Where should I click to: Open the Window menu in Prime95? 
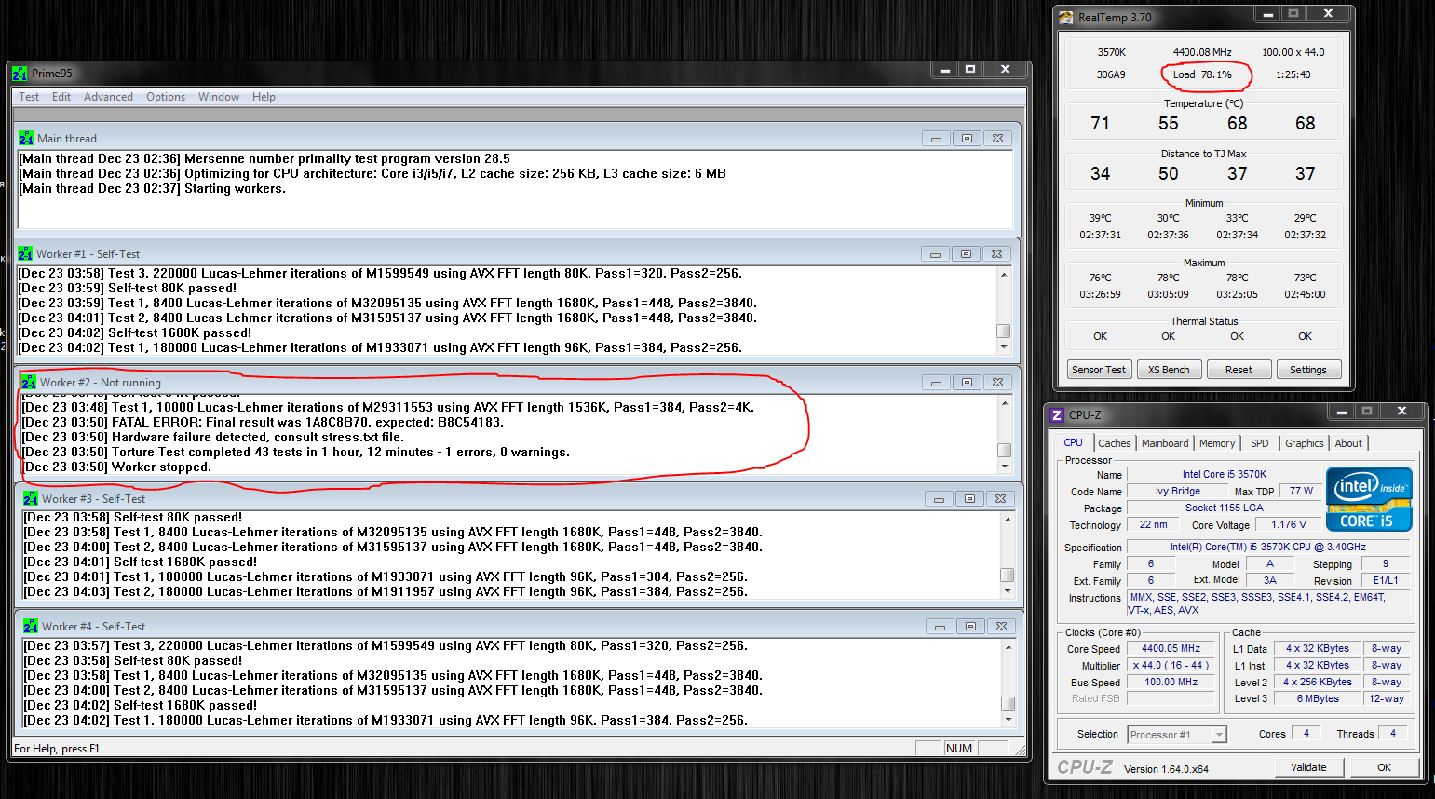(x=219, y=97)
